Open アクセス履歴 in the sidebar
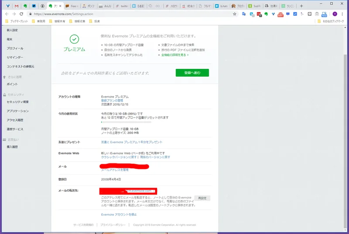Image resolution: width=349 pixels, height=234 pixels. 15,120
